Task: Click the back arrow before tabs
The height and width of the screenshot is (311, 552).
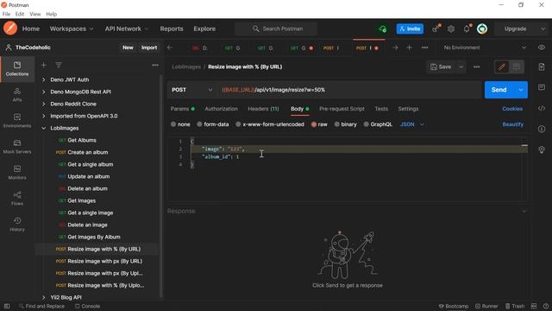Action: 170,48
